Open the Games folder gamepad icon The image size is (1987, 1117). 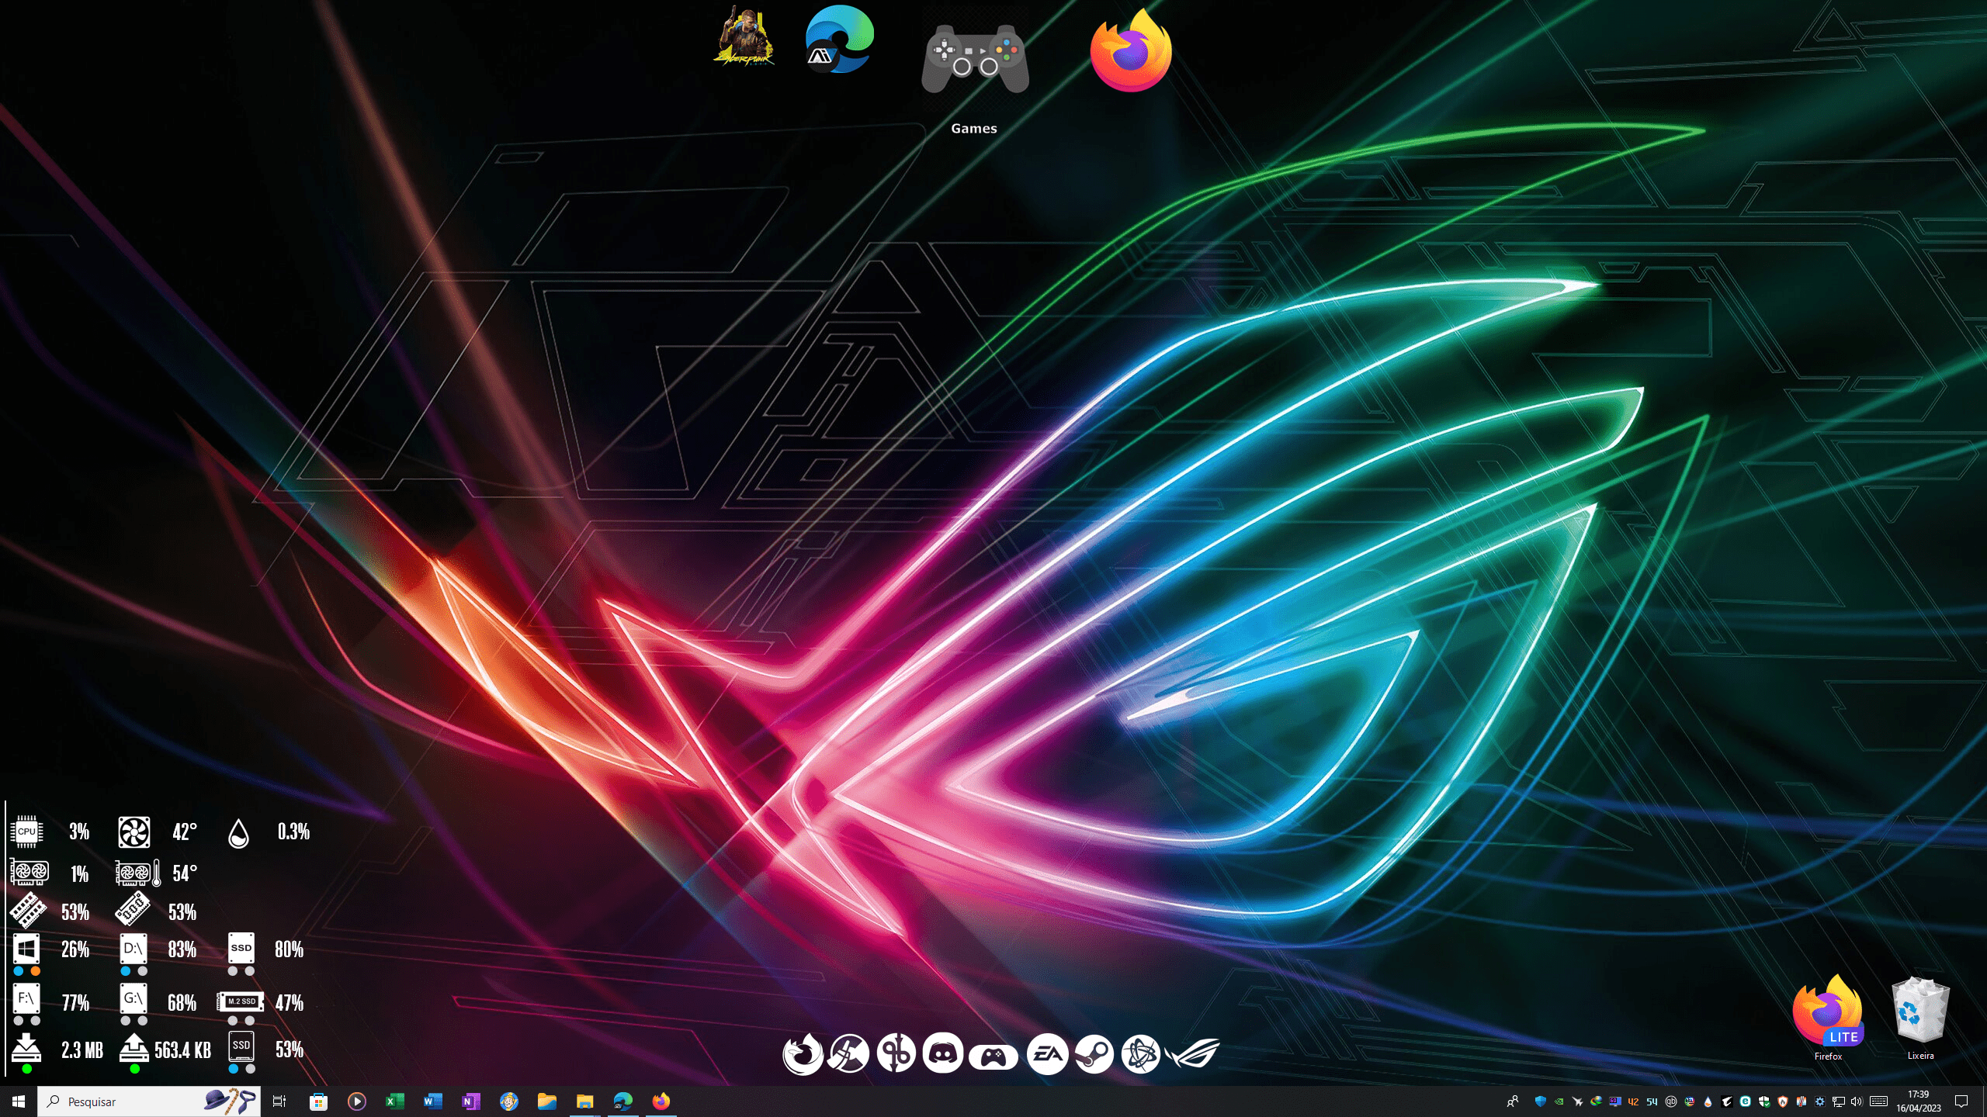(x=975, y=59)
